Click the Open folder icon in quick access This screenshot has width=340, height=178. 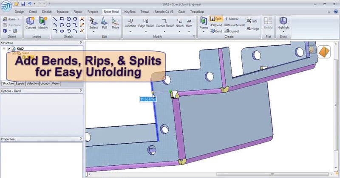click(16, 4)
